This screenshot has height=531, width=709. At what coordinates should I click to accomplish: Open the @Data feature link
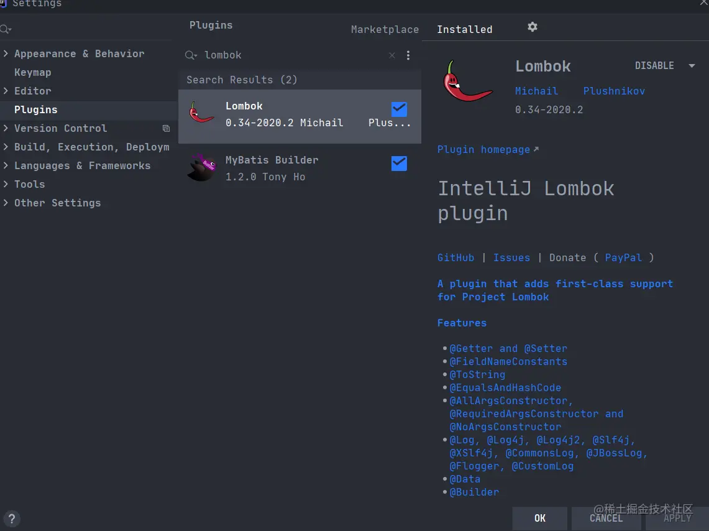(x=465, y=479)
